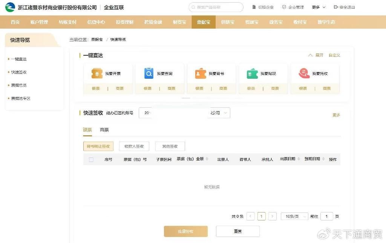386x243 pixels.
Task: Sort by 票据(包)金额 column arrows
Action: (x=207, y=159)
